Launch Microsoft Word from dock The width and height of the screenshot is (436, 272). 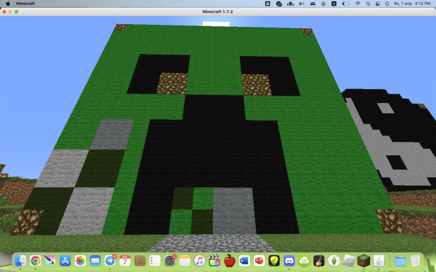(244, 261)
